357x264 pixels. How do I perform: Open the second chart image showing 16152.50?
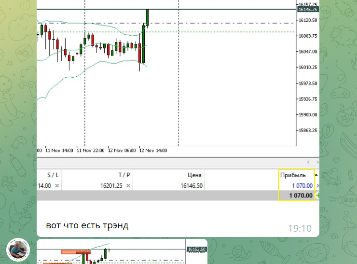click(x=122, y=251)
